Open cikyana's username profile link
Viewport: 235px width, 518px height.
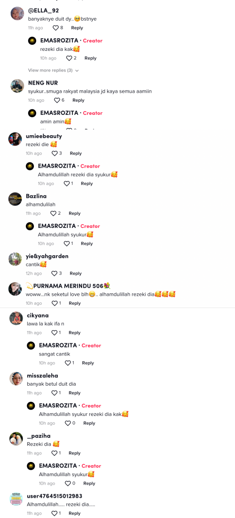39,315
